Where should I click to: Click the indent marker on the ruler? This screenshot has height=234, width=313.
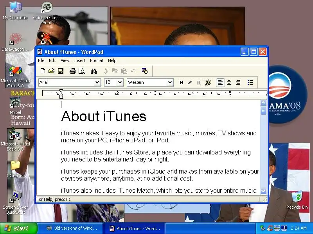pyautogui.click(x=61, y=94)
